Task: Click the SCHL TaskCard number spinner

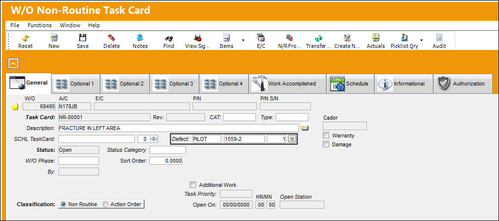Action: [154, 139]
